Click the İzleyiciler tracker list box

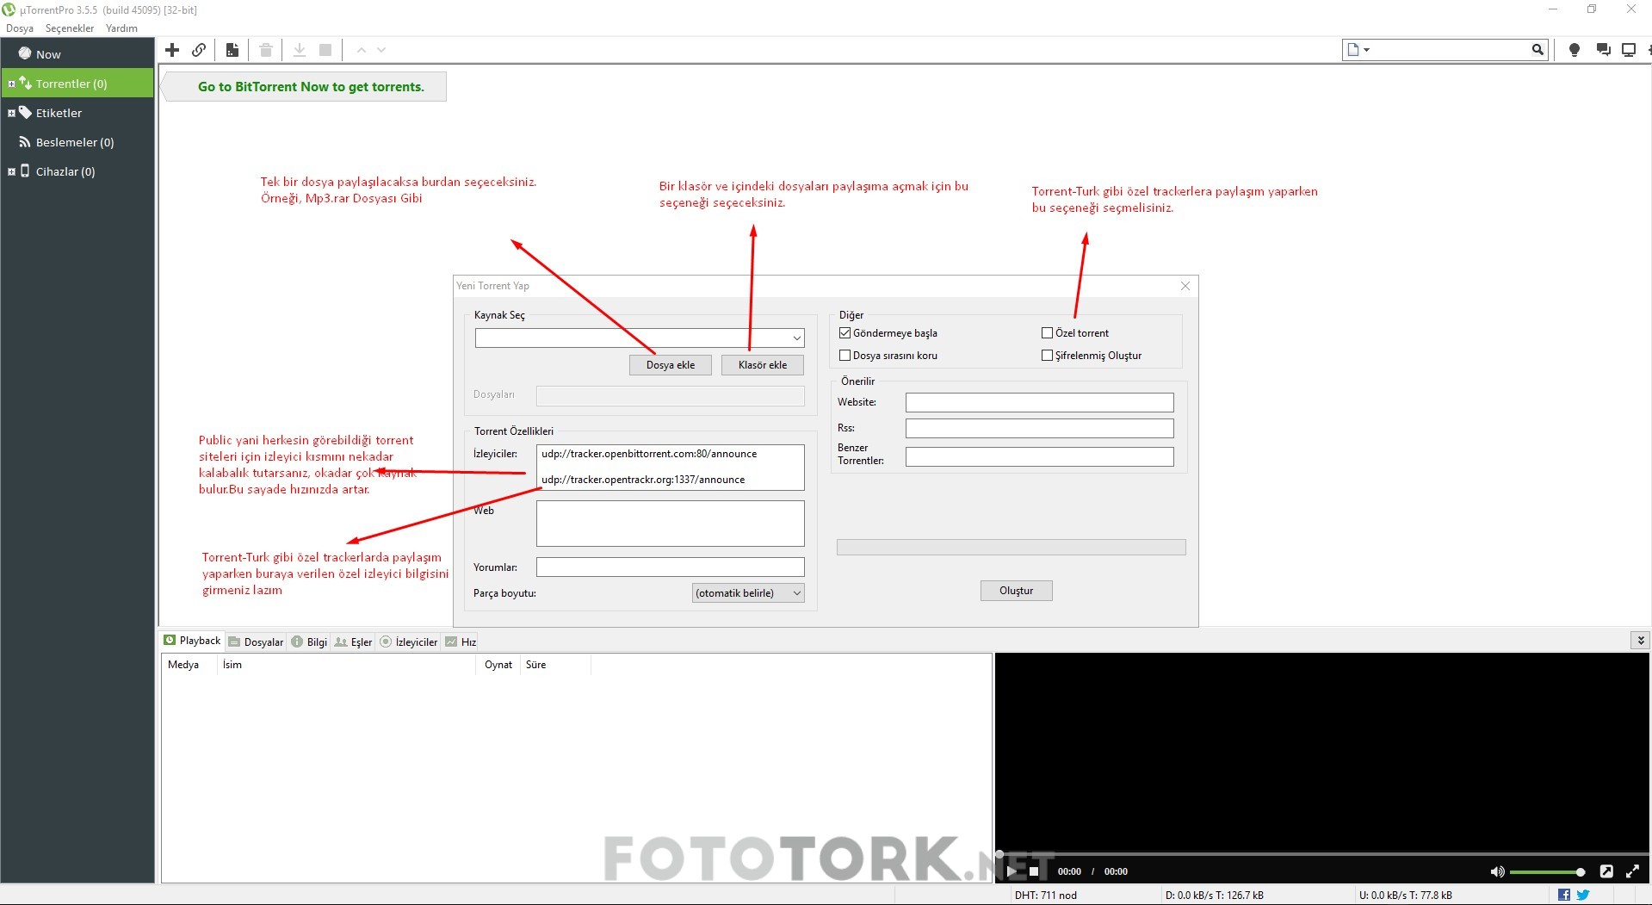click(x=670, y=467)
